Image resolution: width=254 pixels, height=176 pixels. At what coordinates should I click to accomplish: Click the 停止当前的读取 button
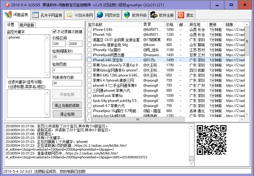[67, 105]
